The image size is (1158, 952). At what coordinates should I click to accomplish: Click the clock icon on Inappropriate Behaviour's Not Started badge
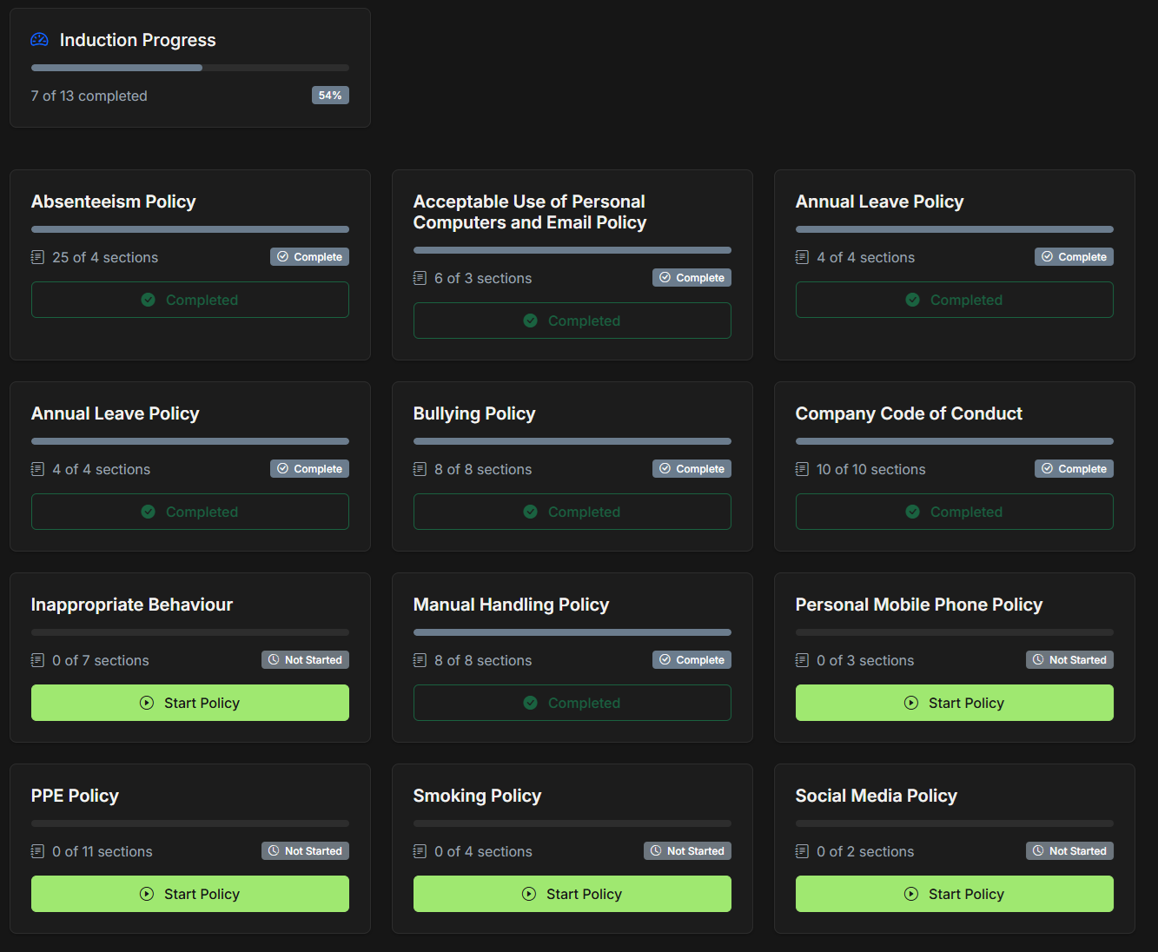click(274, 659)
